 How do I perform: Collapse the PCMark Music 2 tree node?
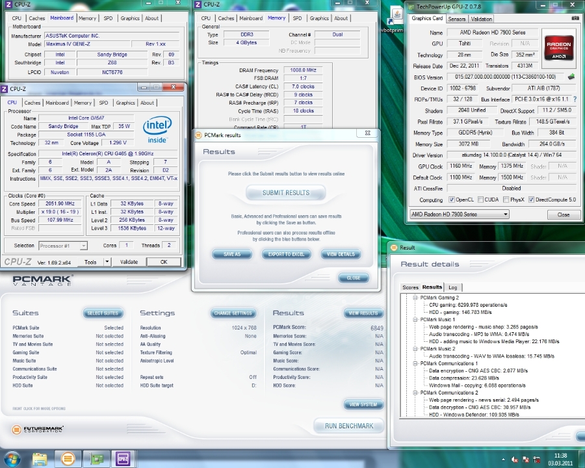point(415,348)
